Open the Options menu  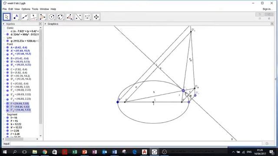coord(26,9)
